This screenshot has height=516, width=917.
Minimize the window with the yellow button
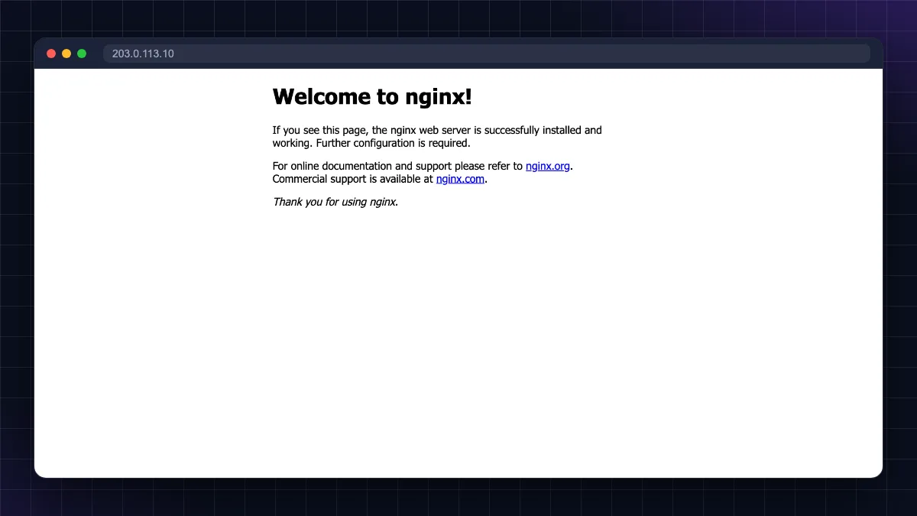pyautogui.click(x=66, y=54)
